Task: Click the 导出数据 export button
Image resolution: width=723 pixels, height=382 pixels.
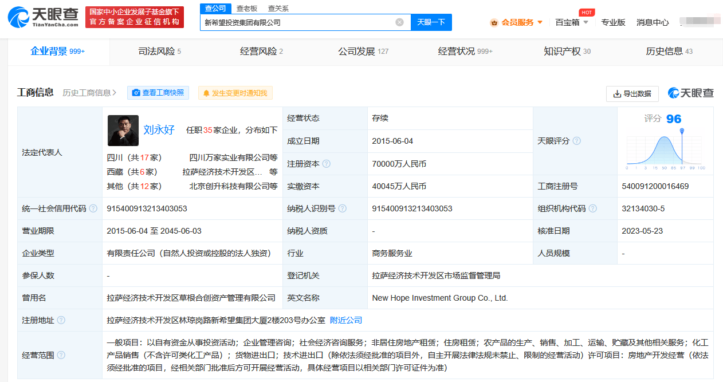Action: 632,93
